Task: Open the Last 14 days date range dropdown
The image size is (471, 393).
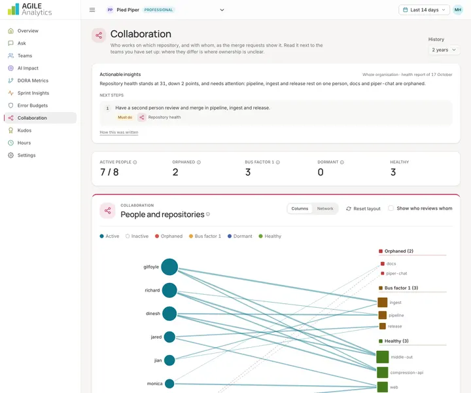Action: (x=424, y=10)
